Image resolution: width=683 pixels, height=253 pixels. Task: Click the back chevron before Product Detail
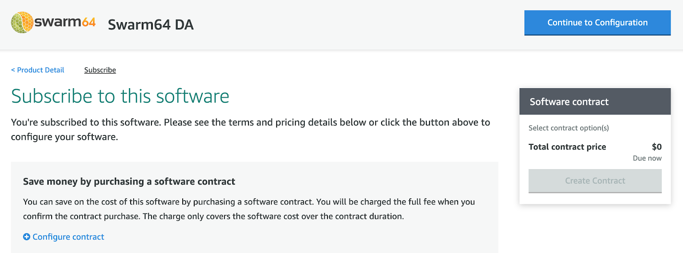[x=13, y=70]
